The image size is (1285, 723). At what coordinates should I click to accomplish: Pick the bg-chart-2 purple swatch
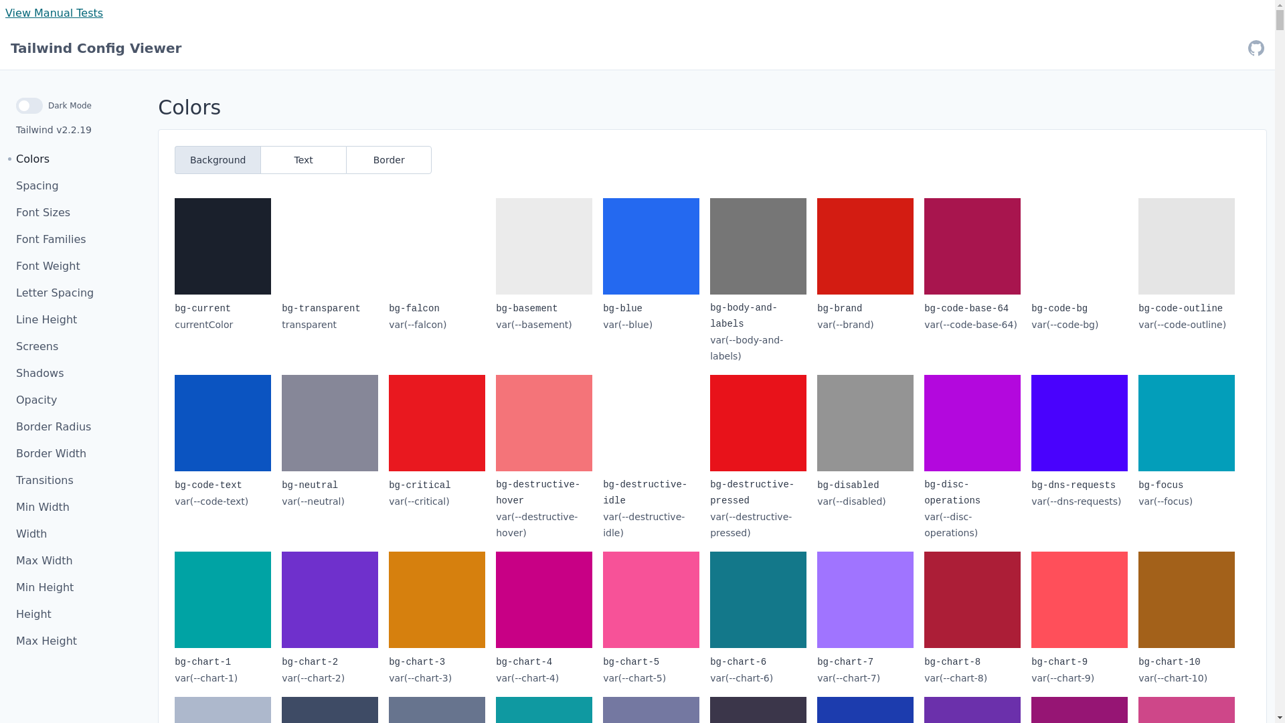tap(330, 600)
